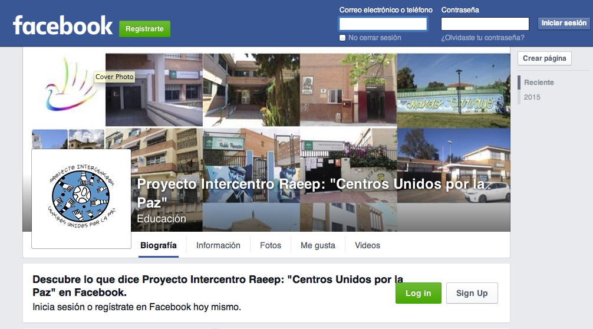
Task: Open the page profile picture logo
Action: (x=81, y=199)
